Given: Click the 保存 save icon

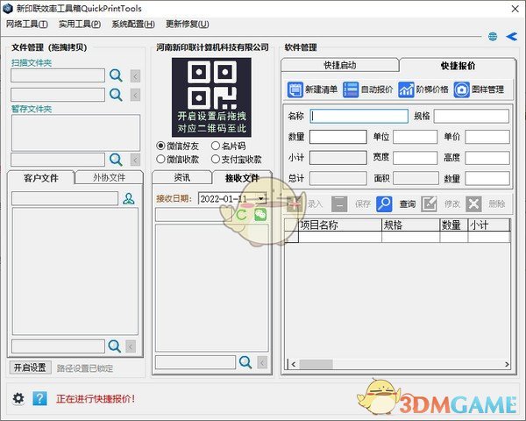Looking at the screenshot, I should 339,203.
